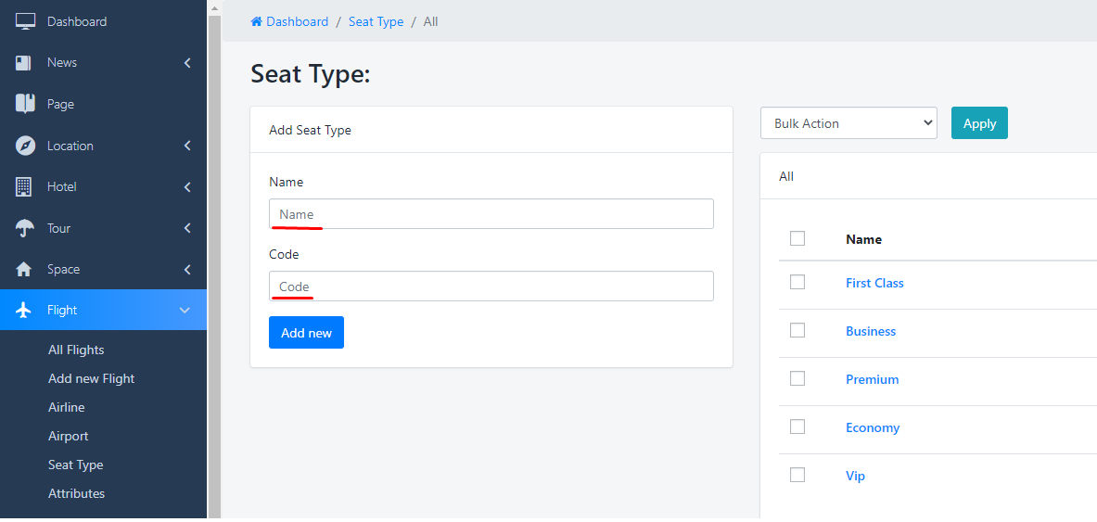Open Airport in the Flight submenu
The width and height of the screenshot is (1097, 522).
coord(69,436)
